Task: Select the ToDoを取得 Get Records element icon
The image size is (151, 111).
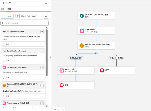Action: click(x=82, y=31)
